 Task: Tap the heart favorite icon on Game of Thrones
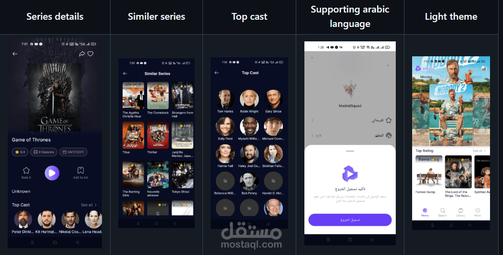tap(90, 53)
